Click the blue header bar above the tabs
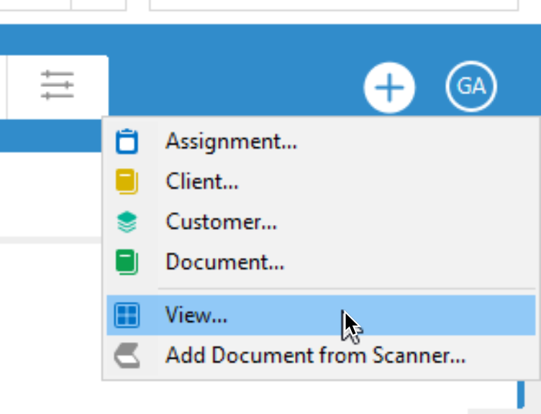Screen dimensions: 541x414 click(x=270, y=39)
